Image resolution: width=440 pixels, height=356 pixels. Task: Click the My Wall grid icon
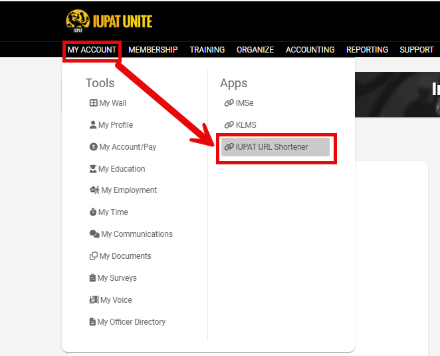(94, 103)
